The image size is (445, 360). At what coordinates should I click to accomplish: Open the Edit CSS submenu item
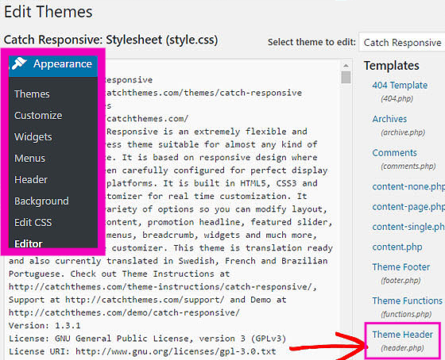point(33,223)
